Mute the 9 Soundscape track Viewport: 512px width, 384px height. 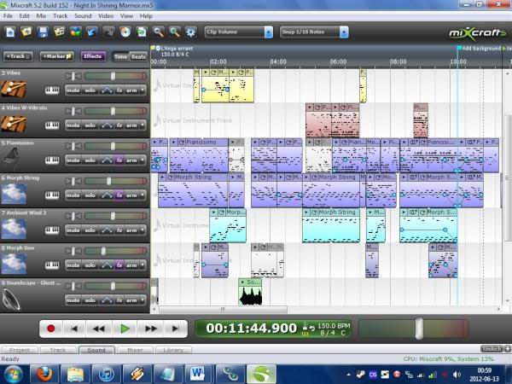pyautogui.click(x=73, y=300)
